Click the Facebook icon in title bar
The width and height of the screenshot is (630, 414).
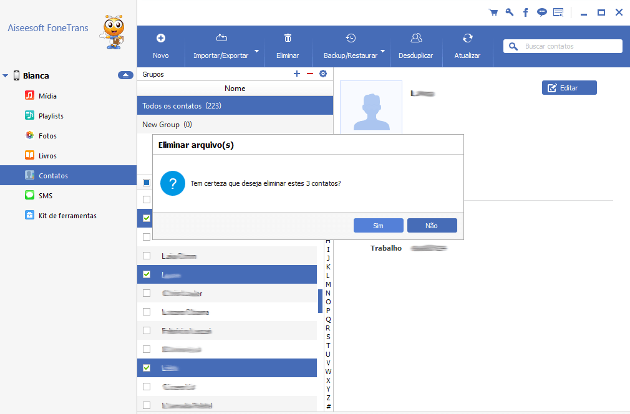coord(526,12)
